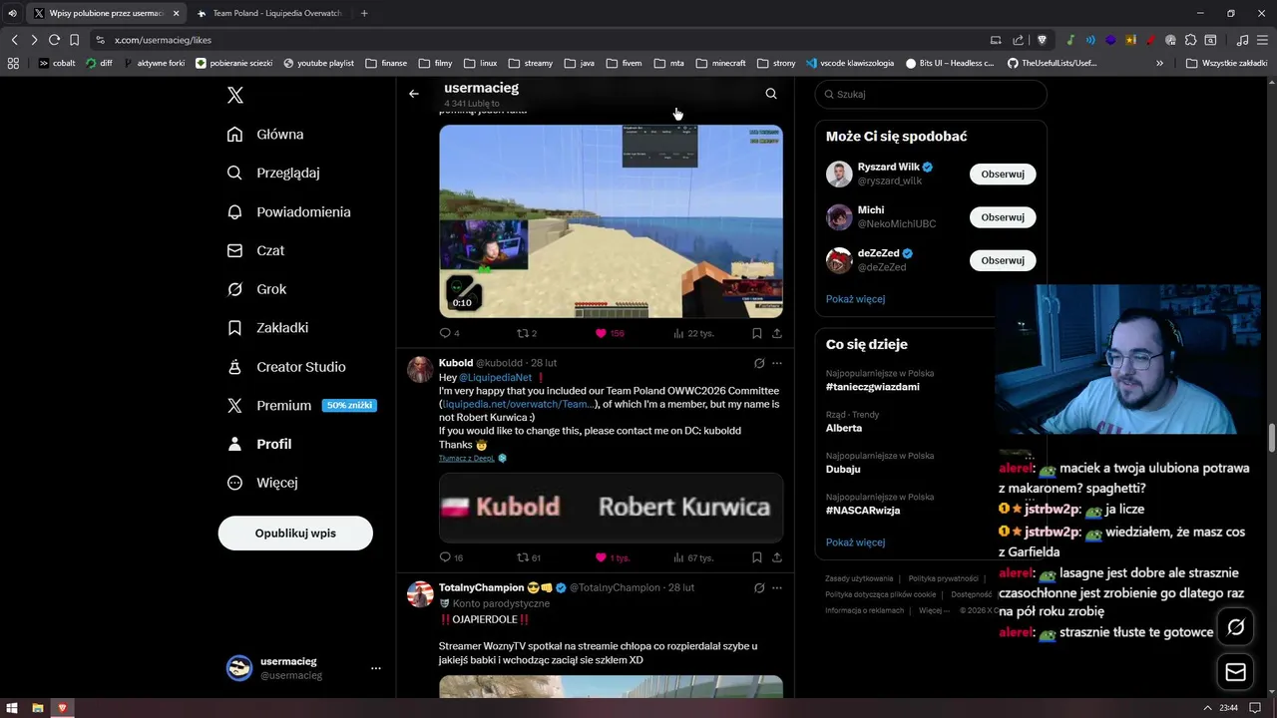Open Kubold's profile avatar
Viewport: 1277px width, 718px height.
pos(420,369)
